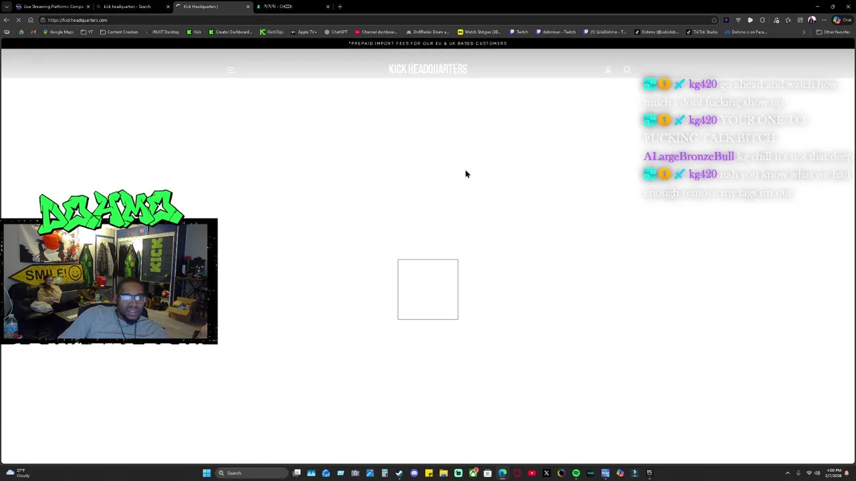Open the TikTok Studio bookmark
Image resolution: width=856 pixels, height=481 pixels.
click(x=702, y=32)
